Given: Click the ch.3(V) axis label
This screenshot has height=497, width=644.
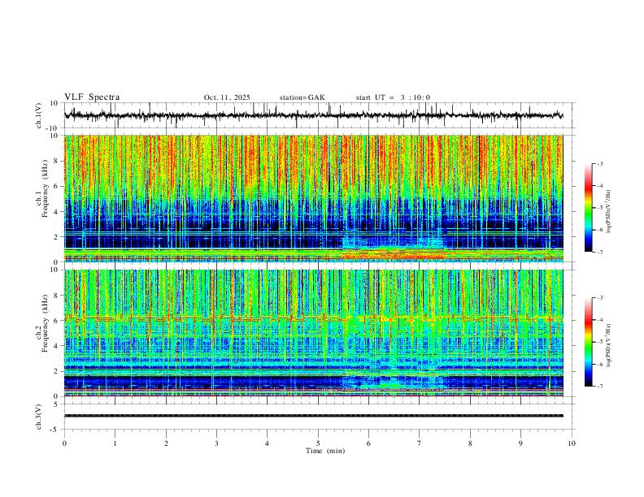Looking at the screenshot, I should tap(39, 417).
